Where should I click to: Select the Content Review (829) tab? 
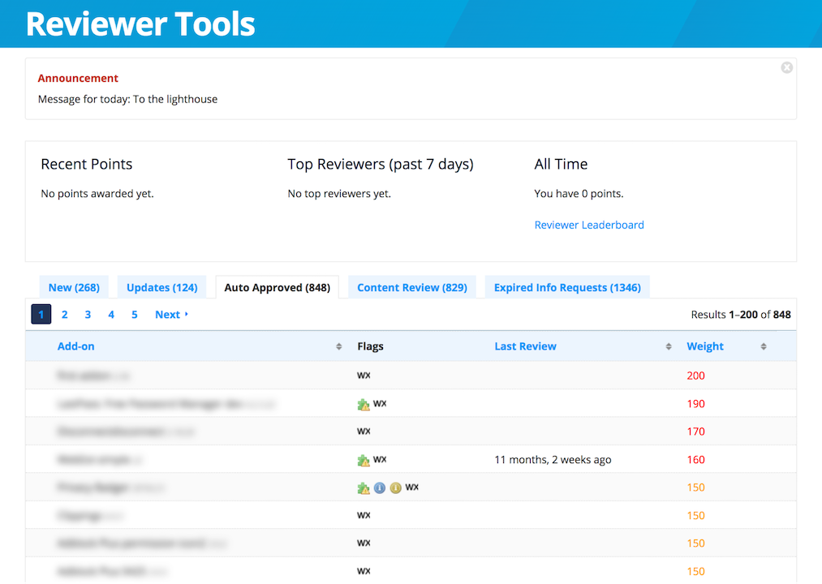411,288
